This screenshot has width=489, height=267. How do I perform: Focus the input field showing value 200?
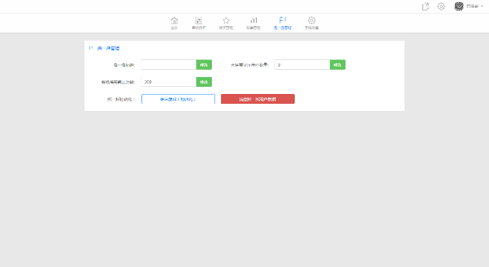168,82
